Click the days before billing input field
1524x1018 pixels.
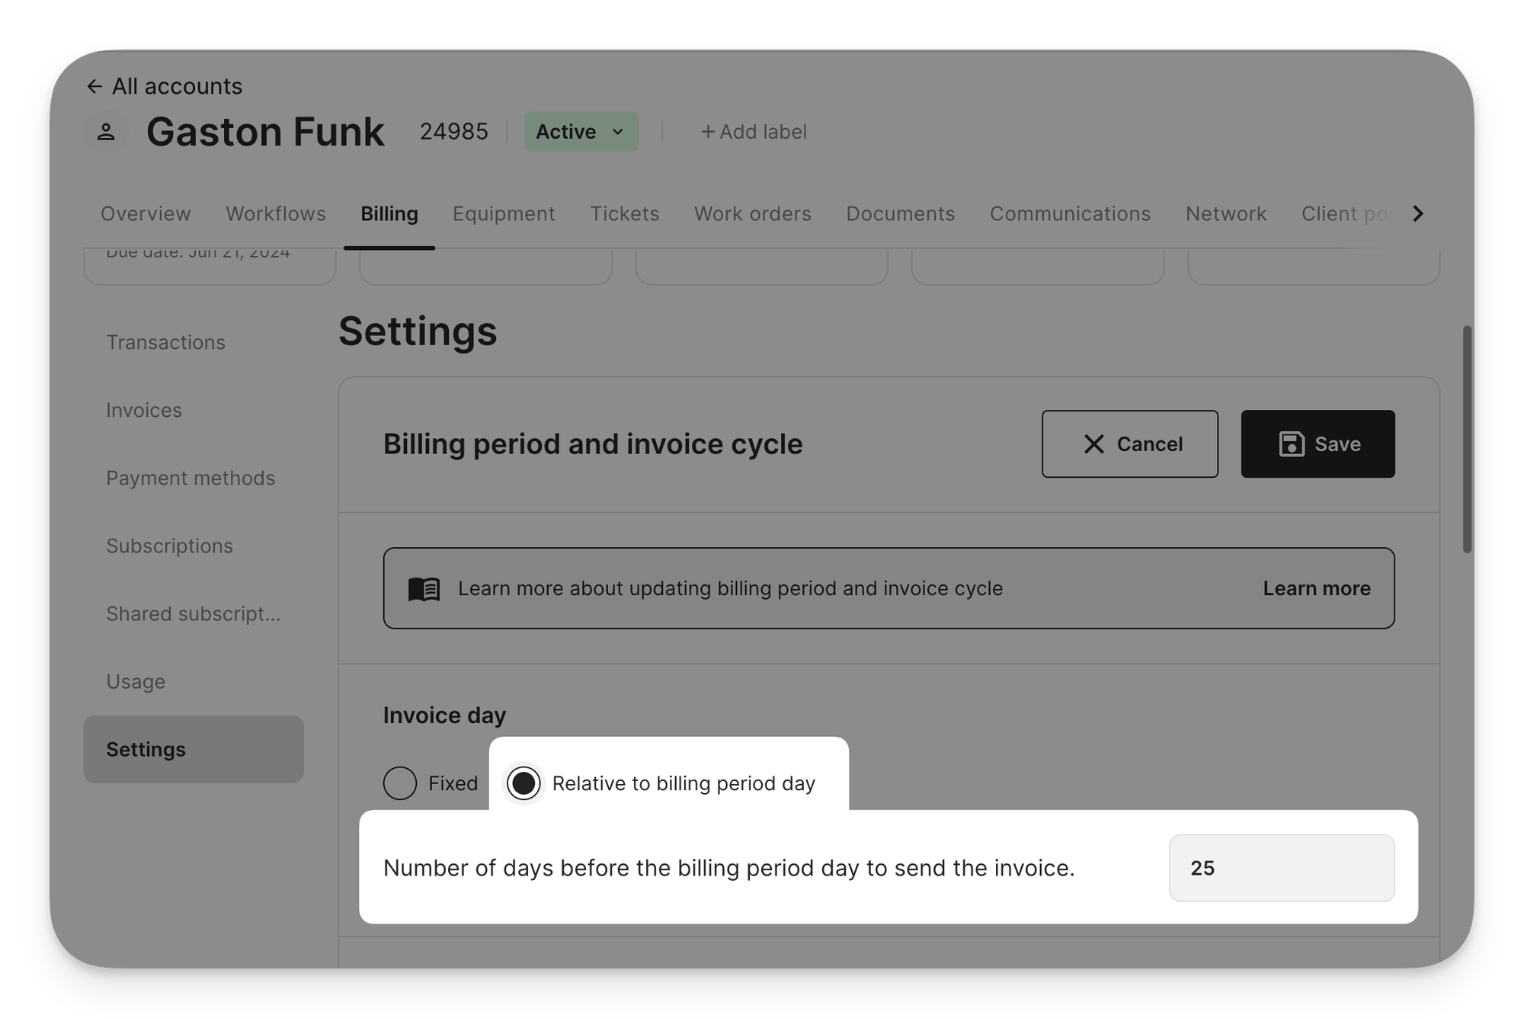click(1282, 868)
